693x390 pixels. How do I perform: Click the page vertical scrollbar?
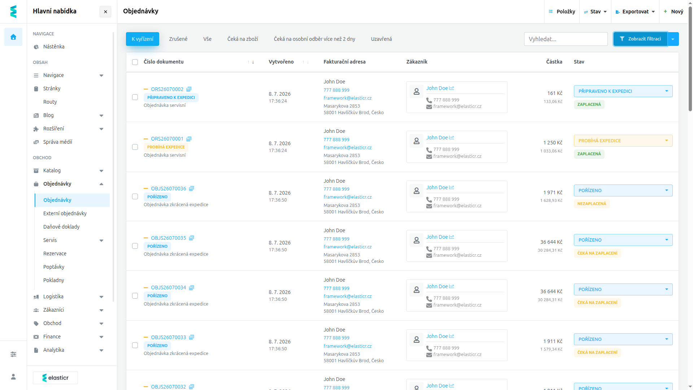point(690,58)
